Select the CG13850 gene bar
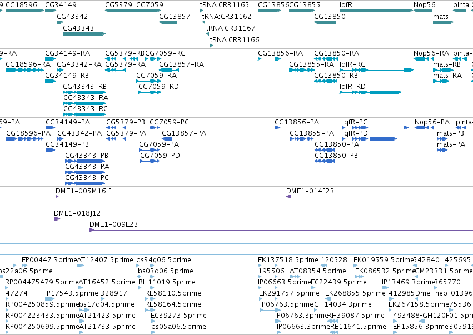 tap(325, 22)
